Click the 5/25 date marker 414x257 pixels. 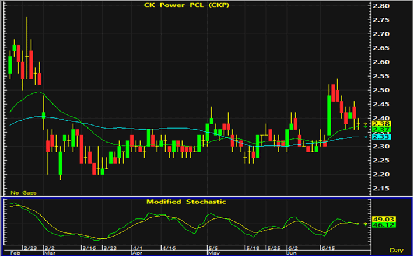pyautogui.click(x=274, y=248)
